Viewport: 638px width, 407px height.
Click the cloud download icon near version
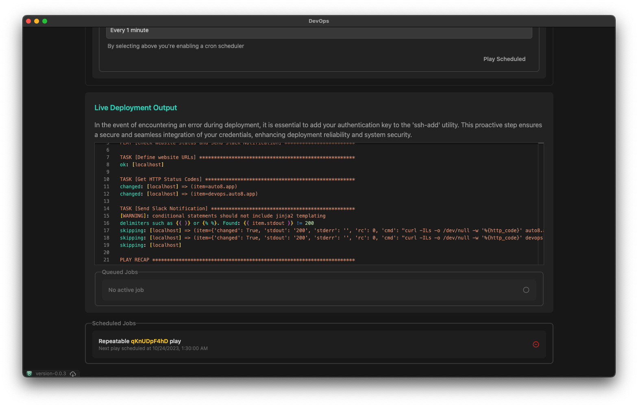point(73,374)
